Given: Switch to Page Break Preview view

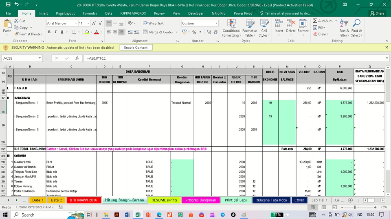Looking at the screenshot, I should [334, 207].
